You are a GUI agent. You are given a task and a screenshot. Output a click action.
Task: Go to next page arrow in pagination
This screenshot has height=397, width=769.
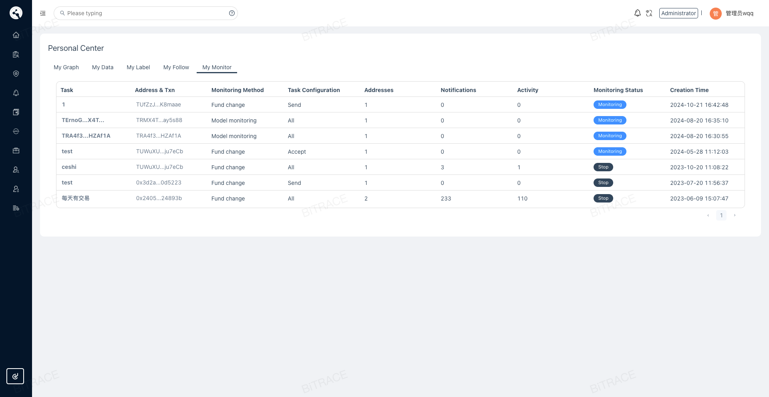pos(735,215)
